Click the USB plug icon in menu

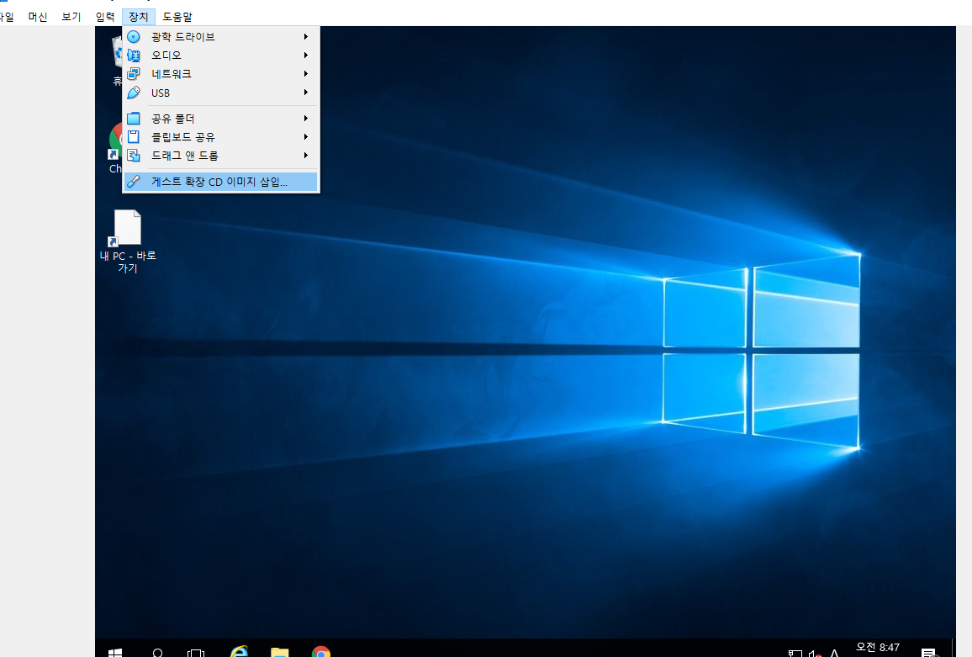(134, 93)
